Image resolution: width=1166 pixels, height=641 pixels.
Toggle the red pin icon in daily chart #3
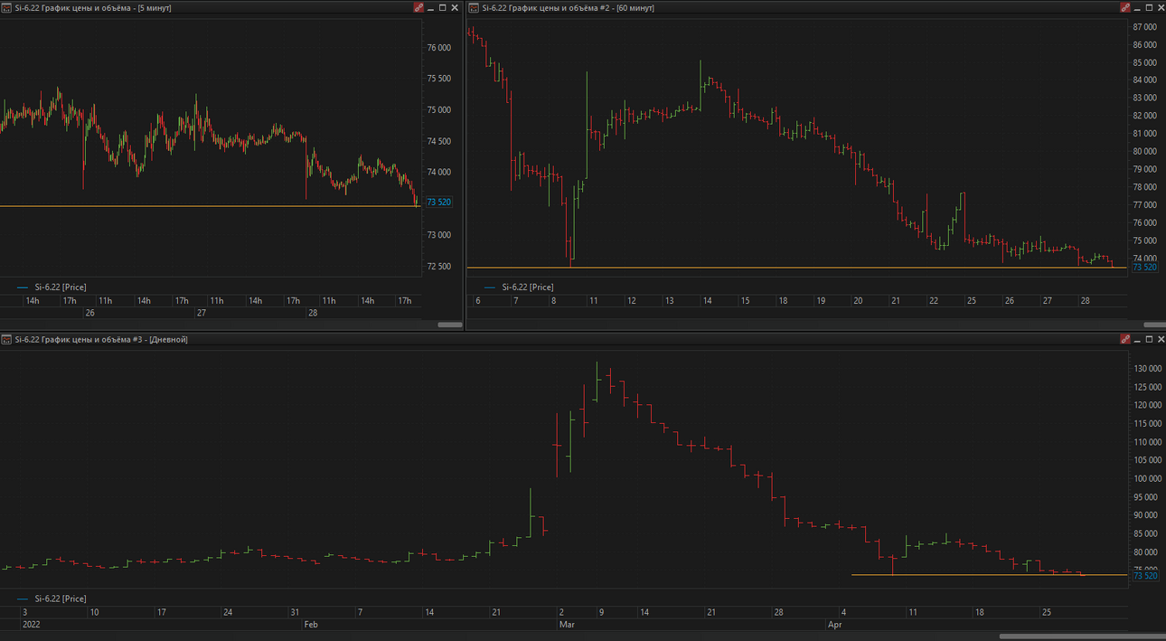click(x=1125, y=339)
